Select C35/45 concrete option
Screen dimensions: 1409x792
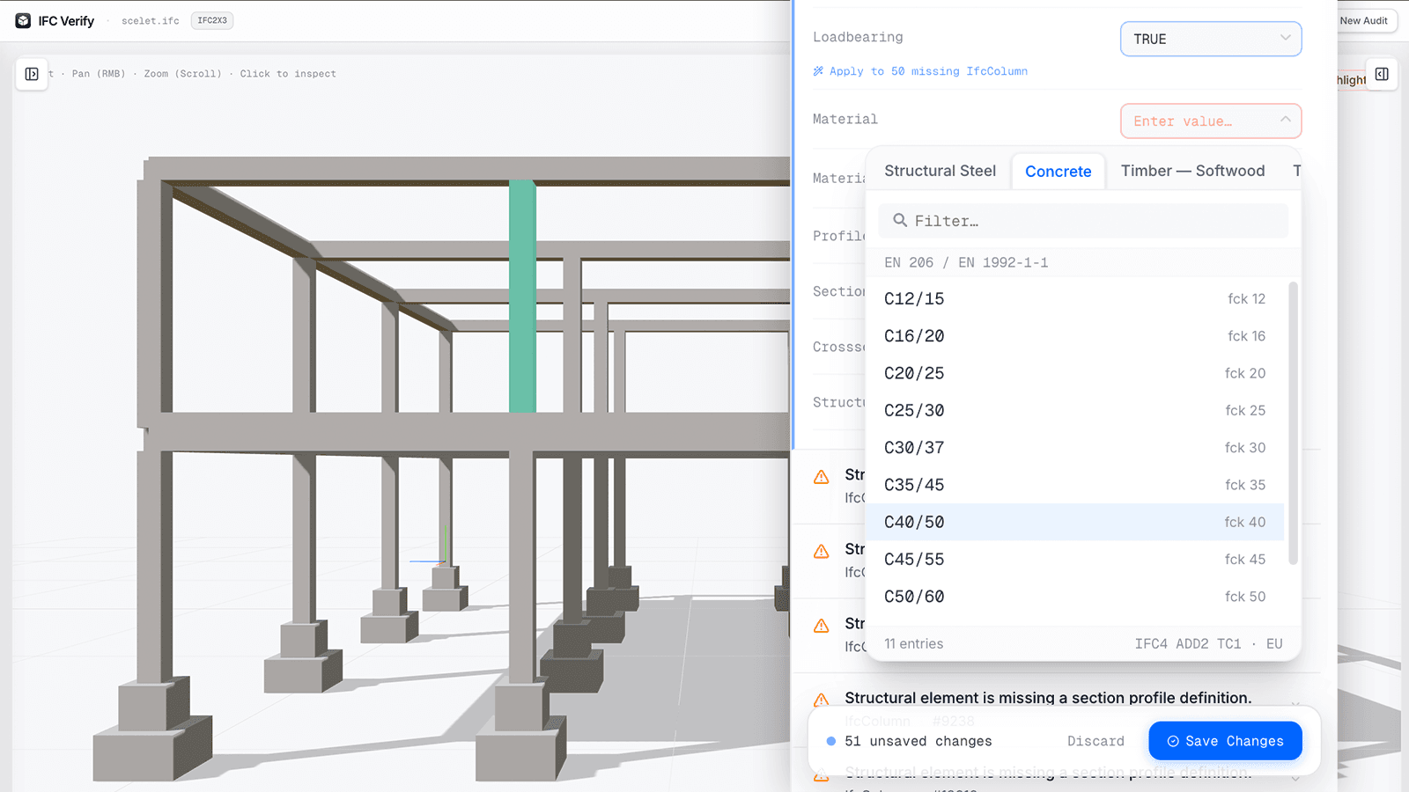(x=1074, y=485)
